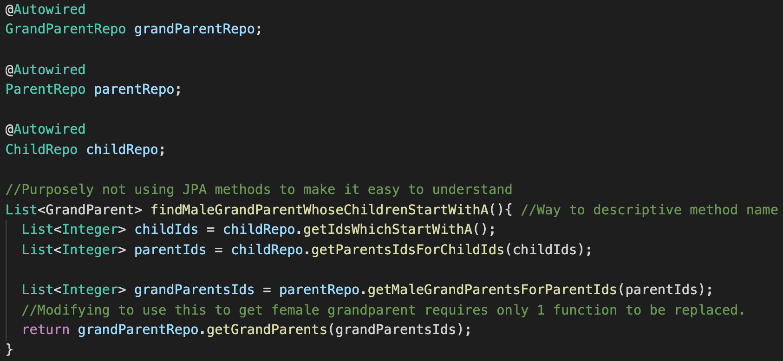The width and height of the screenshot is (783, 361).
Task: Click the return keyword
Action: tap(46, 329)
